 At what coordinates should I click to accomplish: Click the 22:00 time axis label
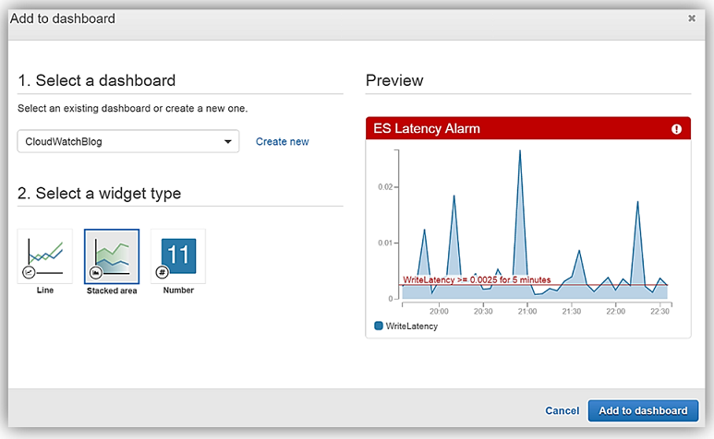pos(615,312)
